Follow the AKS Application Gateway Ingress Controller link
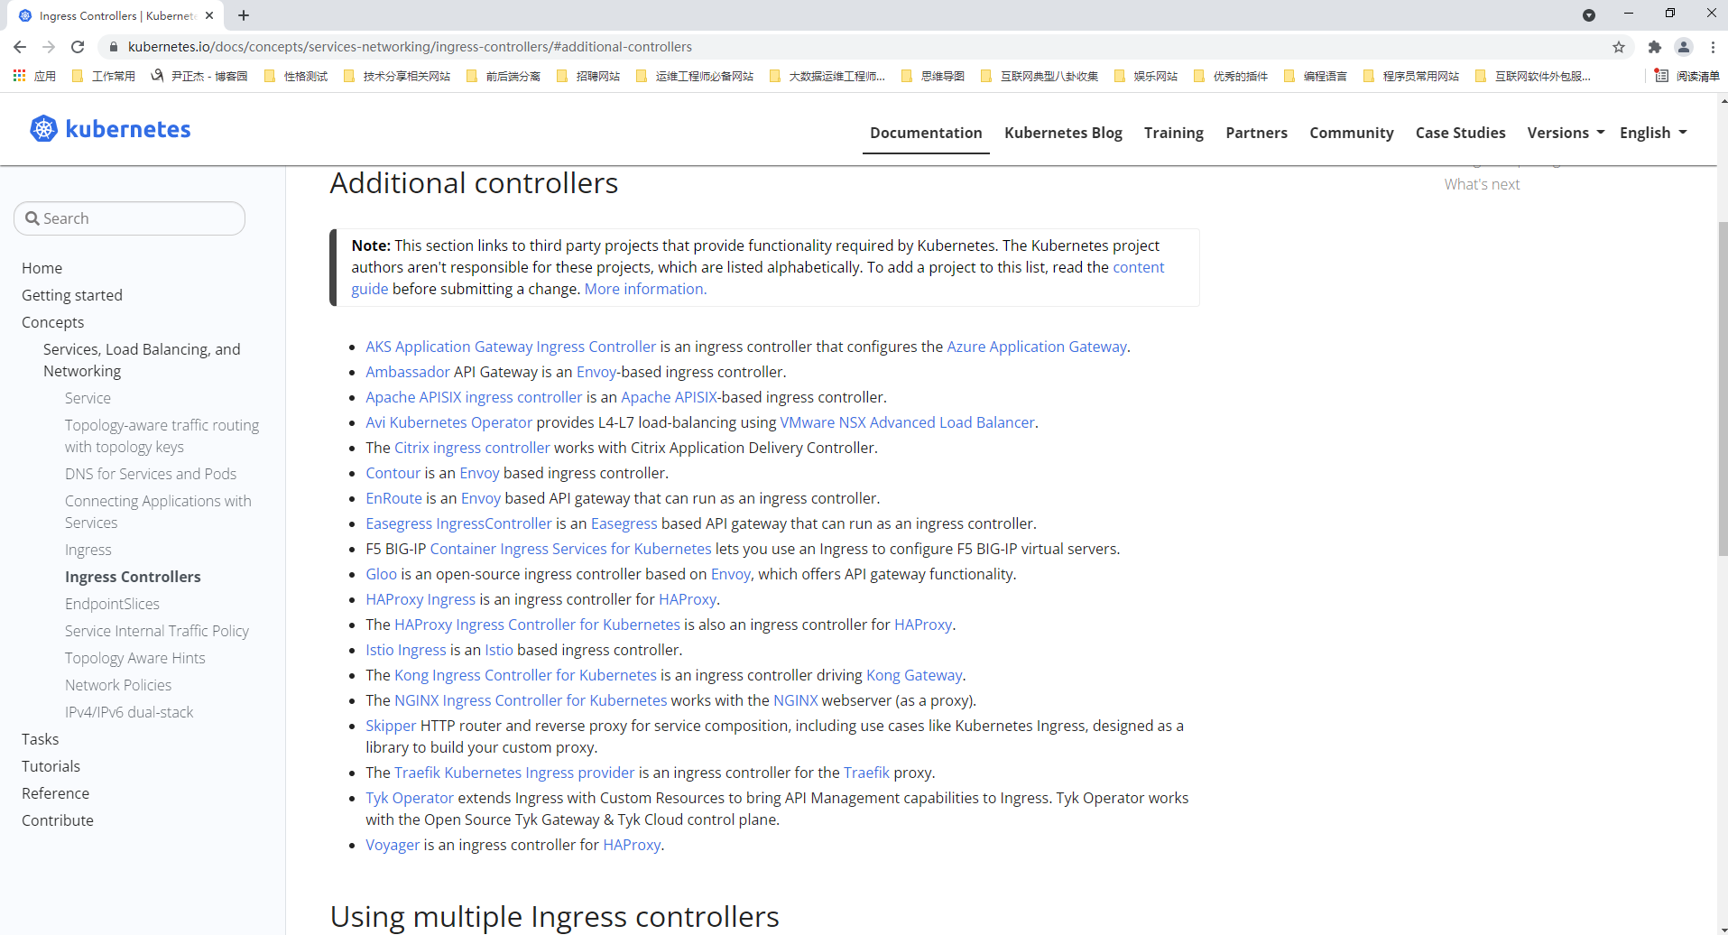1728x935 pixels. pyautogui.click(x=511, y=347)
